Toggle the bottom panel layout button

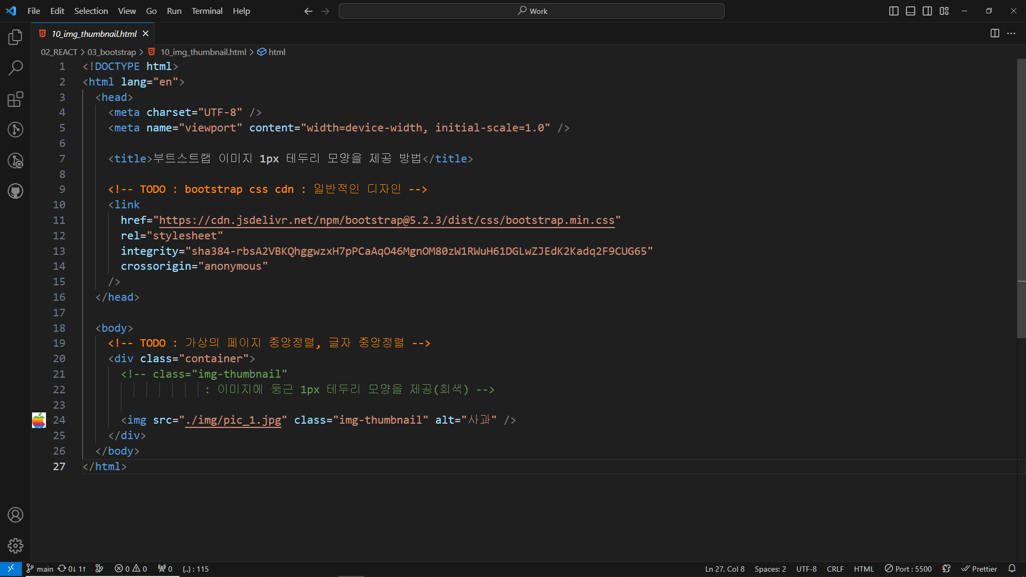(x=911, y=11)
